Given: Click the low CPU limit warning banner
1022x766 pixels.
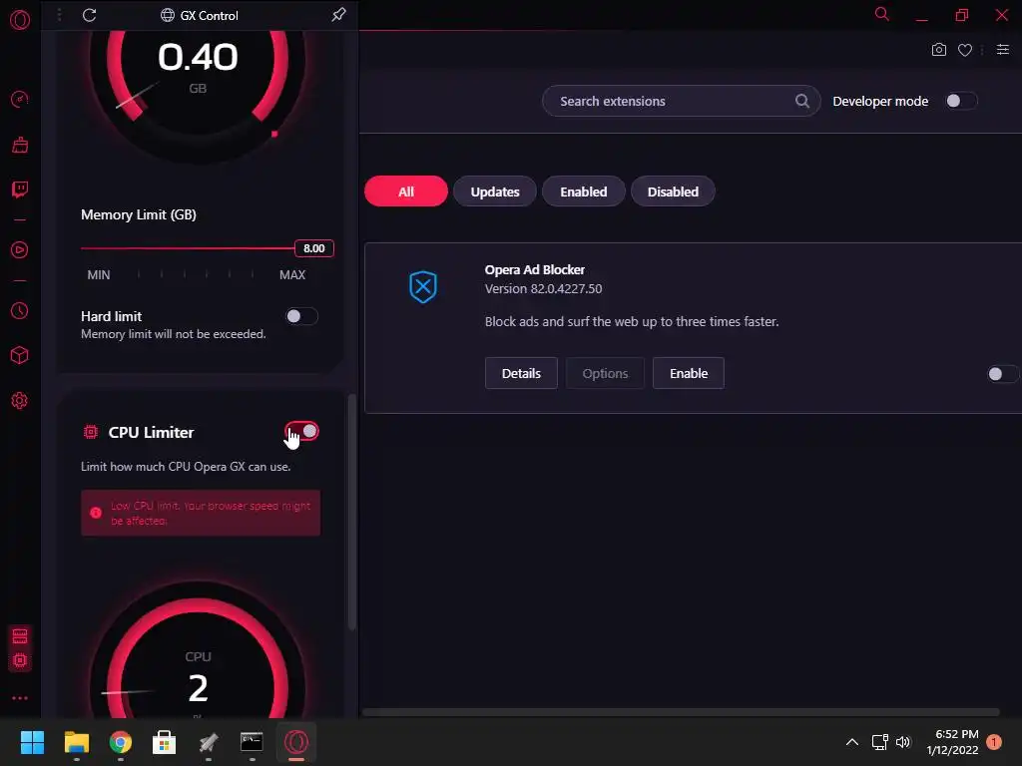Looking at the screenshot, I should pyautogui.click(x=200, y=514).
